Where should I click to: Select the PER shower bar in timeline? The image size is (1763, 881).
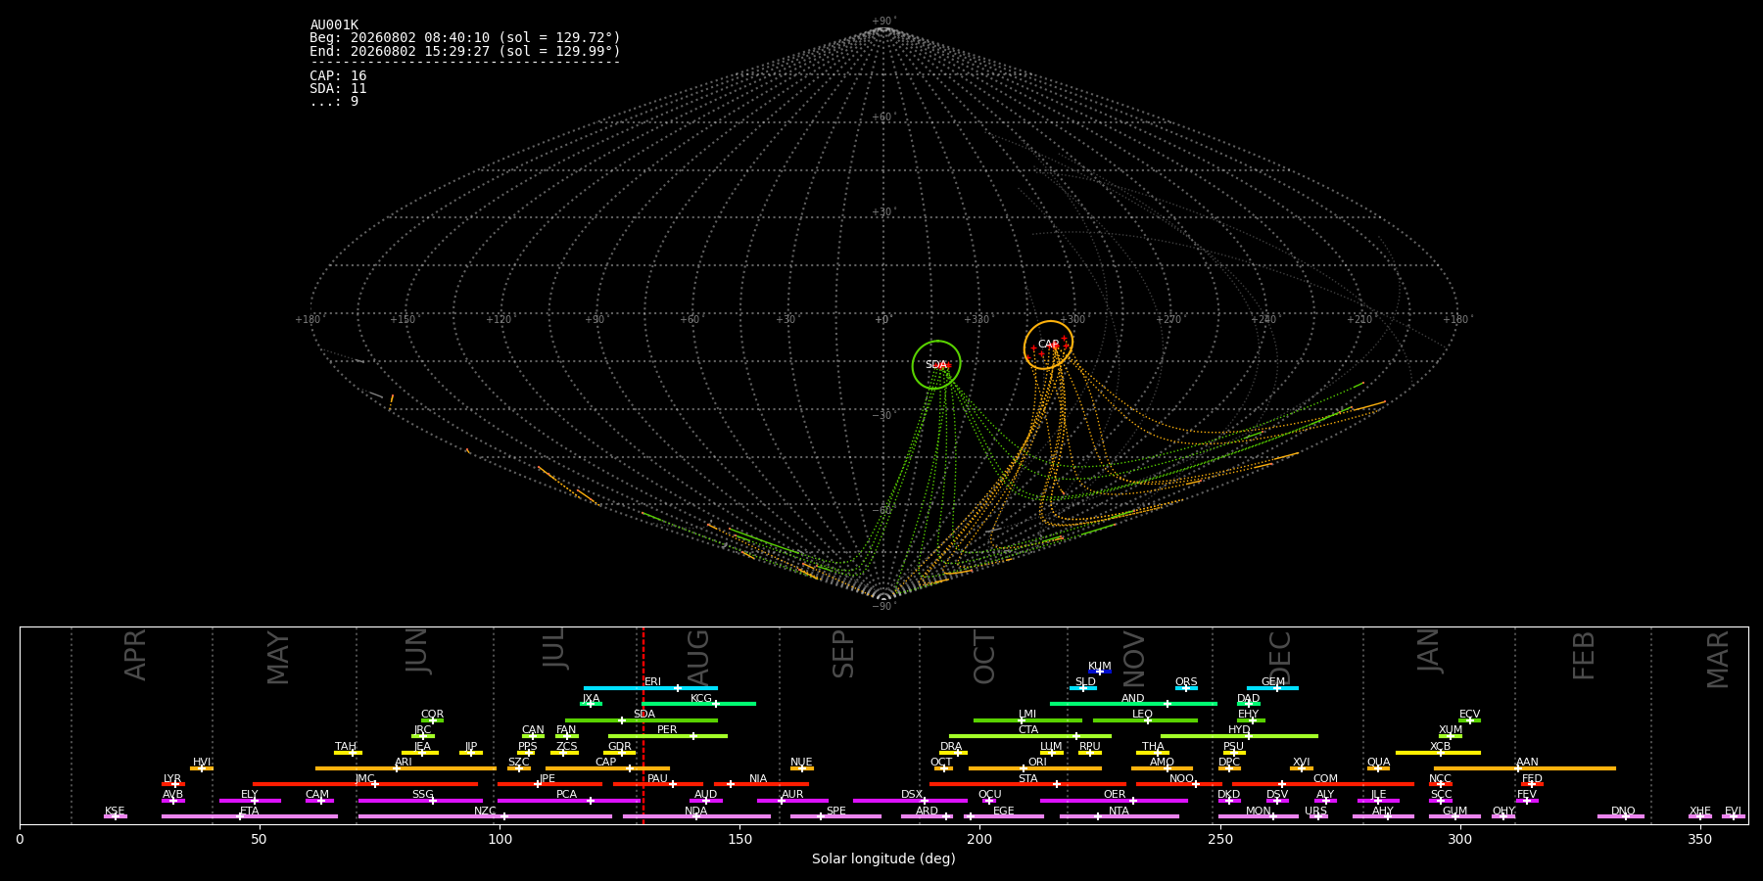click(x=667, y=736)
